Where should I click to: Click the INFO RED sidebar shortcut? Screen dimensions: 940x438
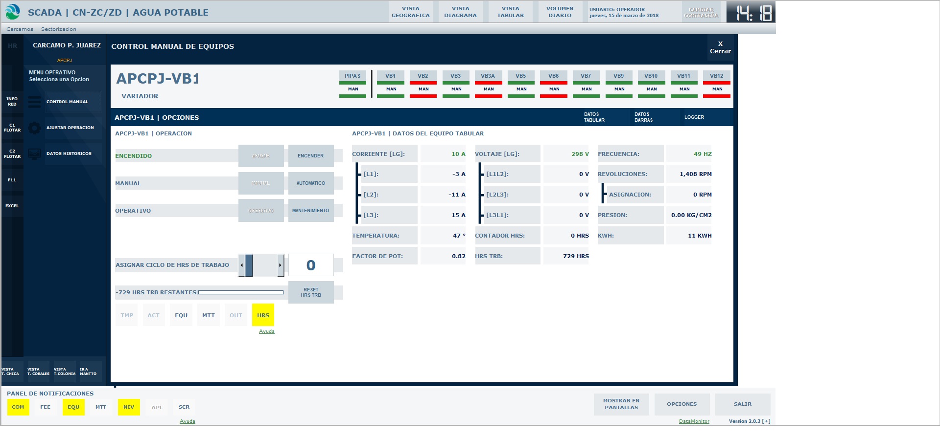click(x=12, y=102)
